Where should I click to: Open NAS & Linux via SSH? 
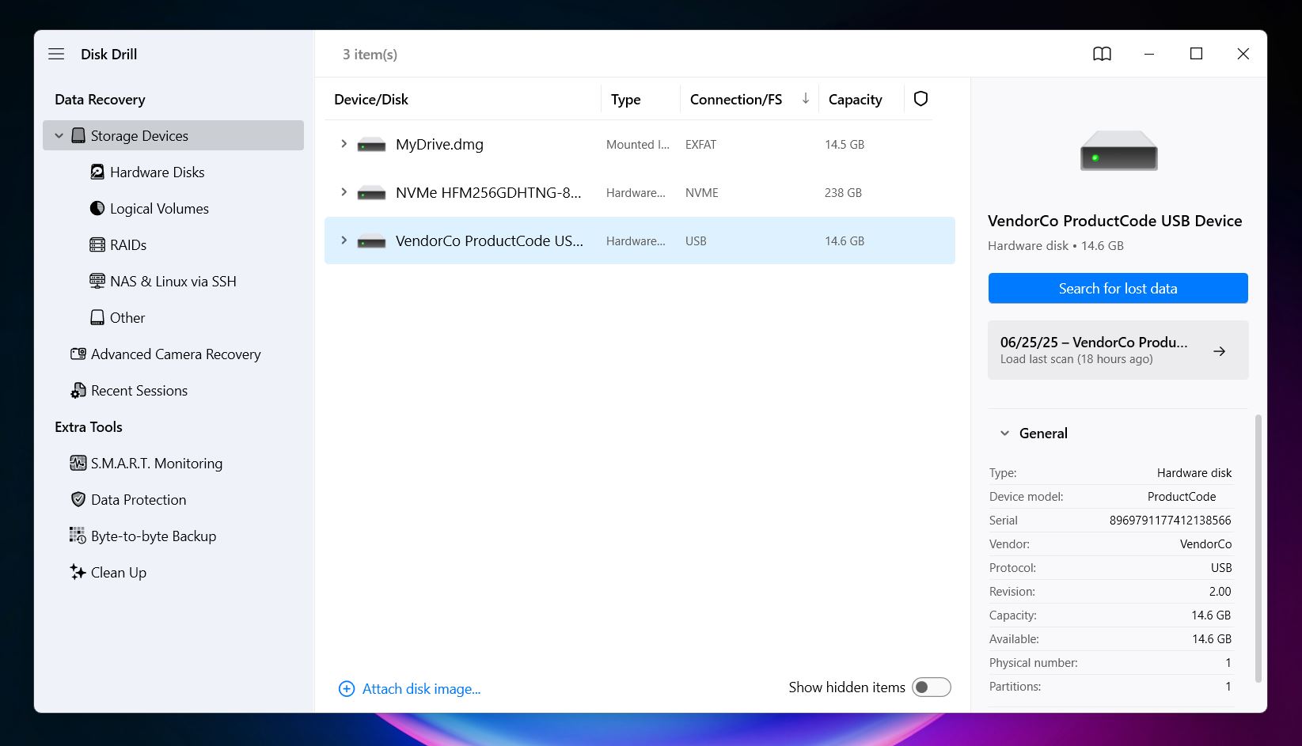[173, 282]
